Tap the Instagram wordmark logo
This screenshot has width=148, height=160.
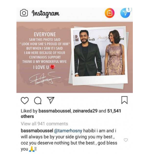click(x=46, y=13)
